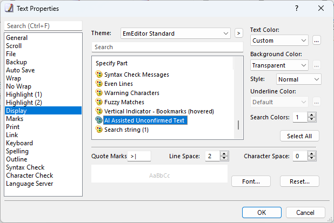Click the Even Lines palette icon
The height and width of the screenshot is (223, 334).
98,83
